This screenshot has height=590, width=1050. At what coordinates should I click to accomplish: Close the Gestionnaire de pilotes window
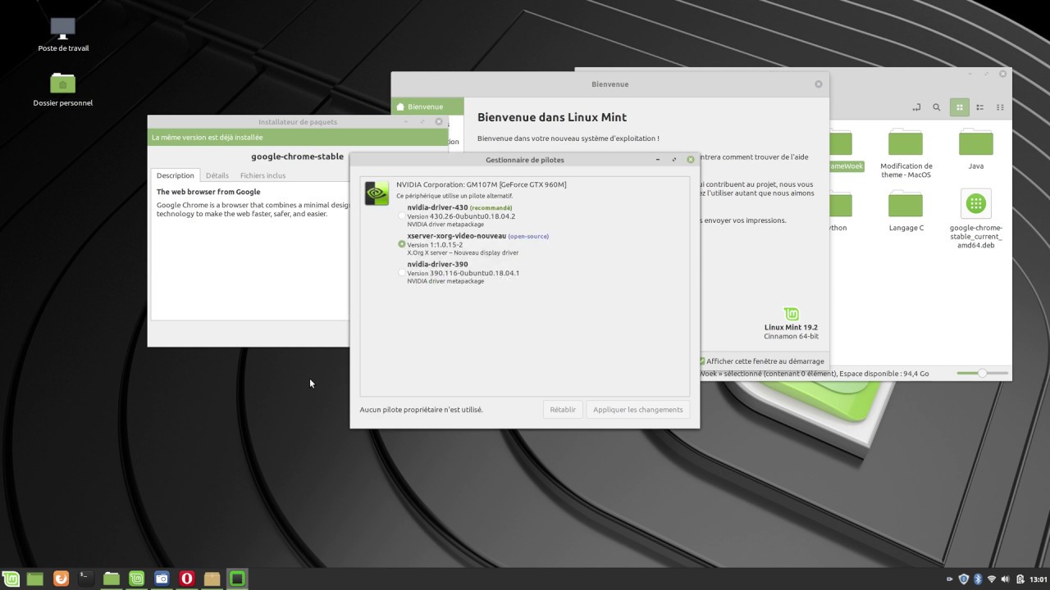(x=691, y=160)
